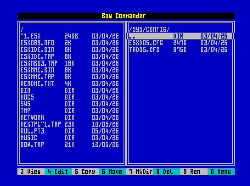This screenshot has height=186, width=250.
Task: Open the DOCS directory entry
Action: 72,97
